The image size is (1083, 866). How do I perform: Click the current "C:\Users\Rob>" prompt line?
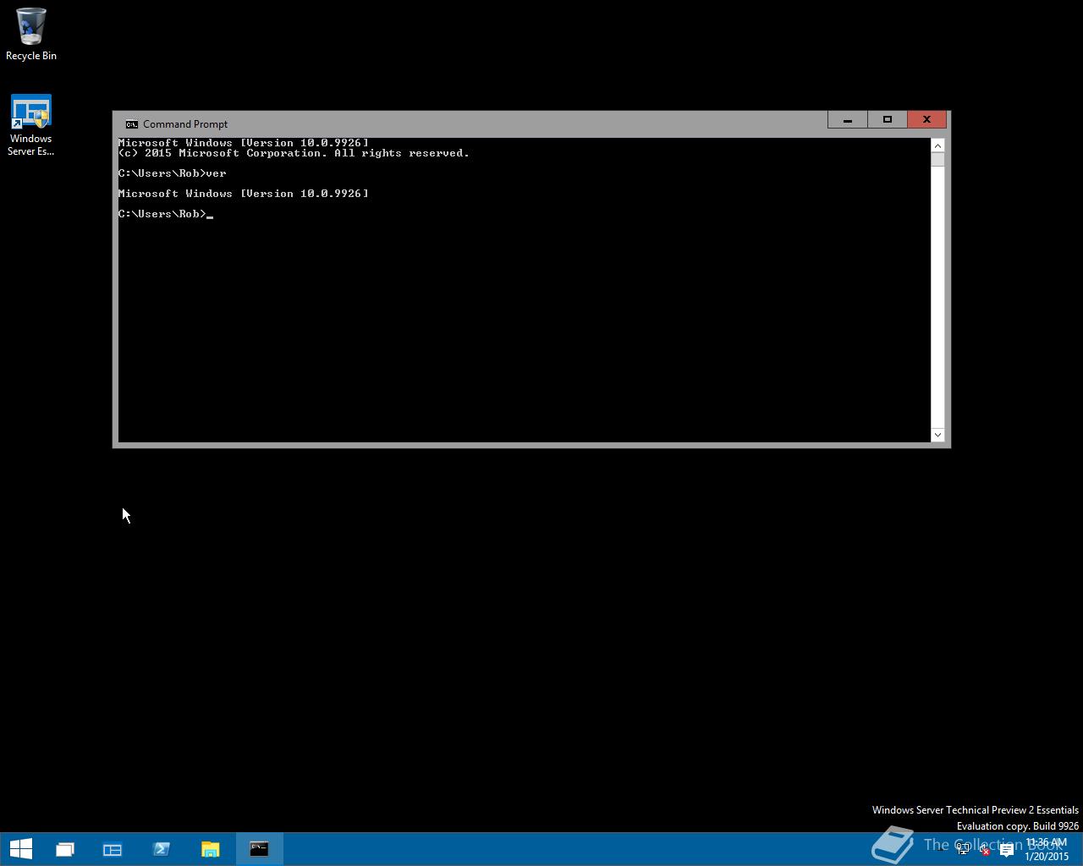166,214
